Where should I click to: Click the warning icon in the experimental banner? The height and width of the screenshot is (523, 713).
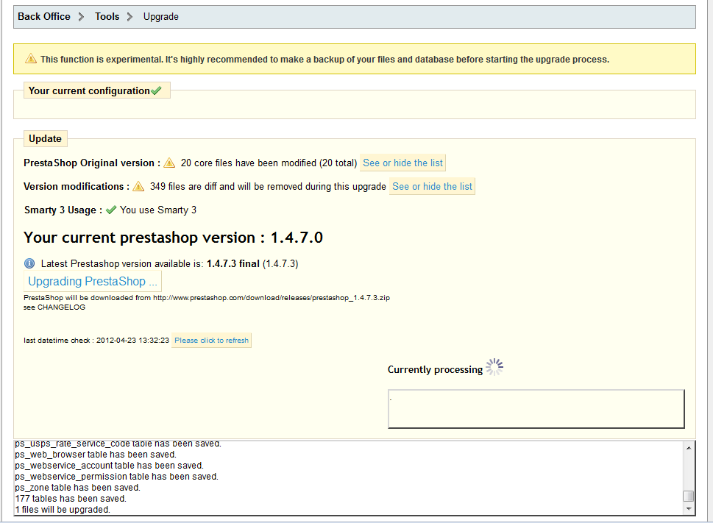pos(31,59)
